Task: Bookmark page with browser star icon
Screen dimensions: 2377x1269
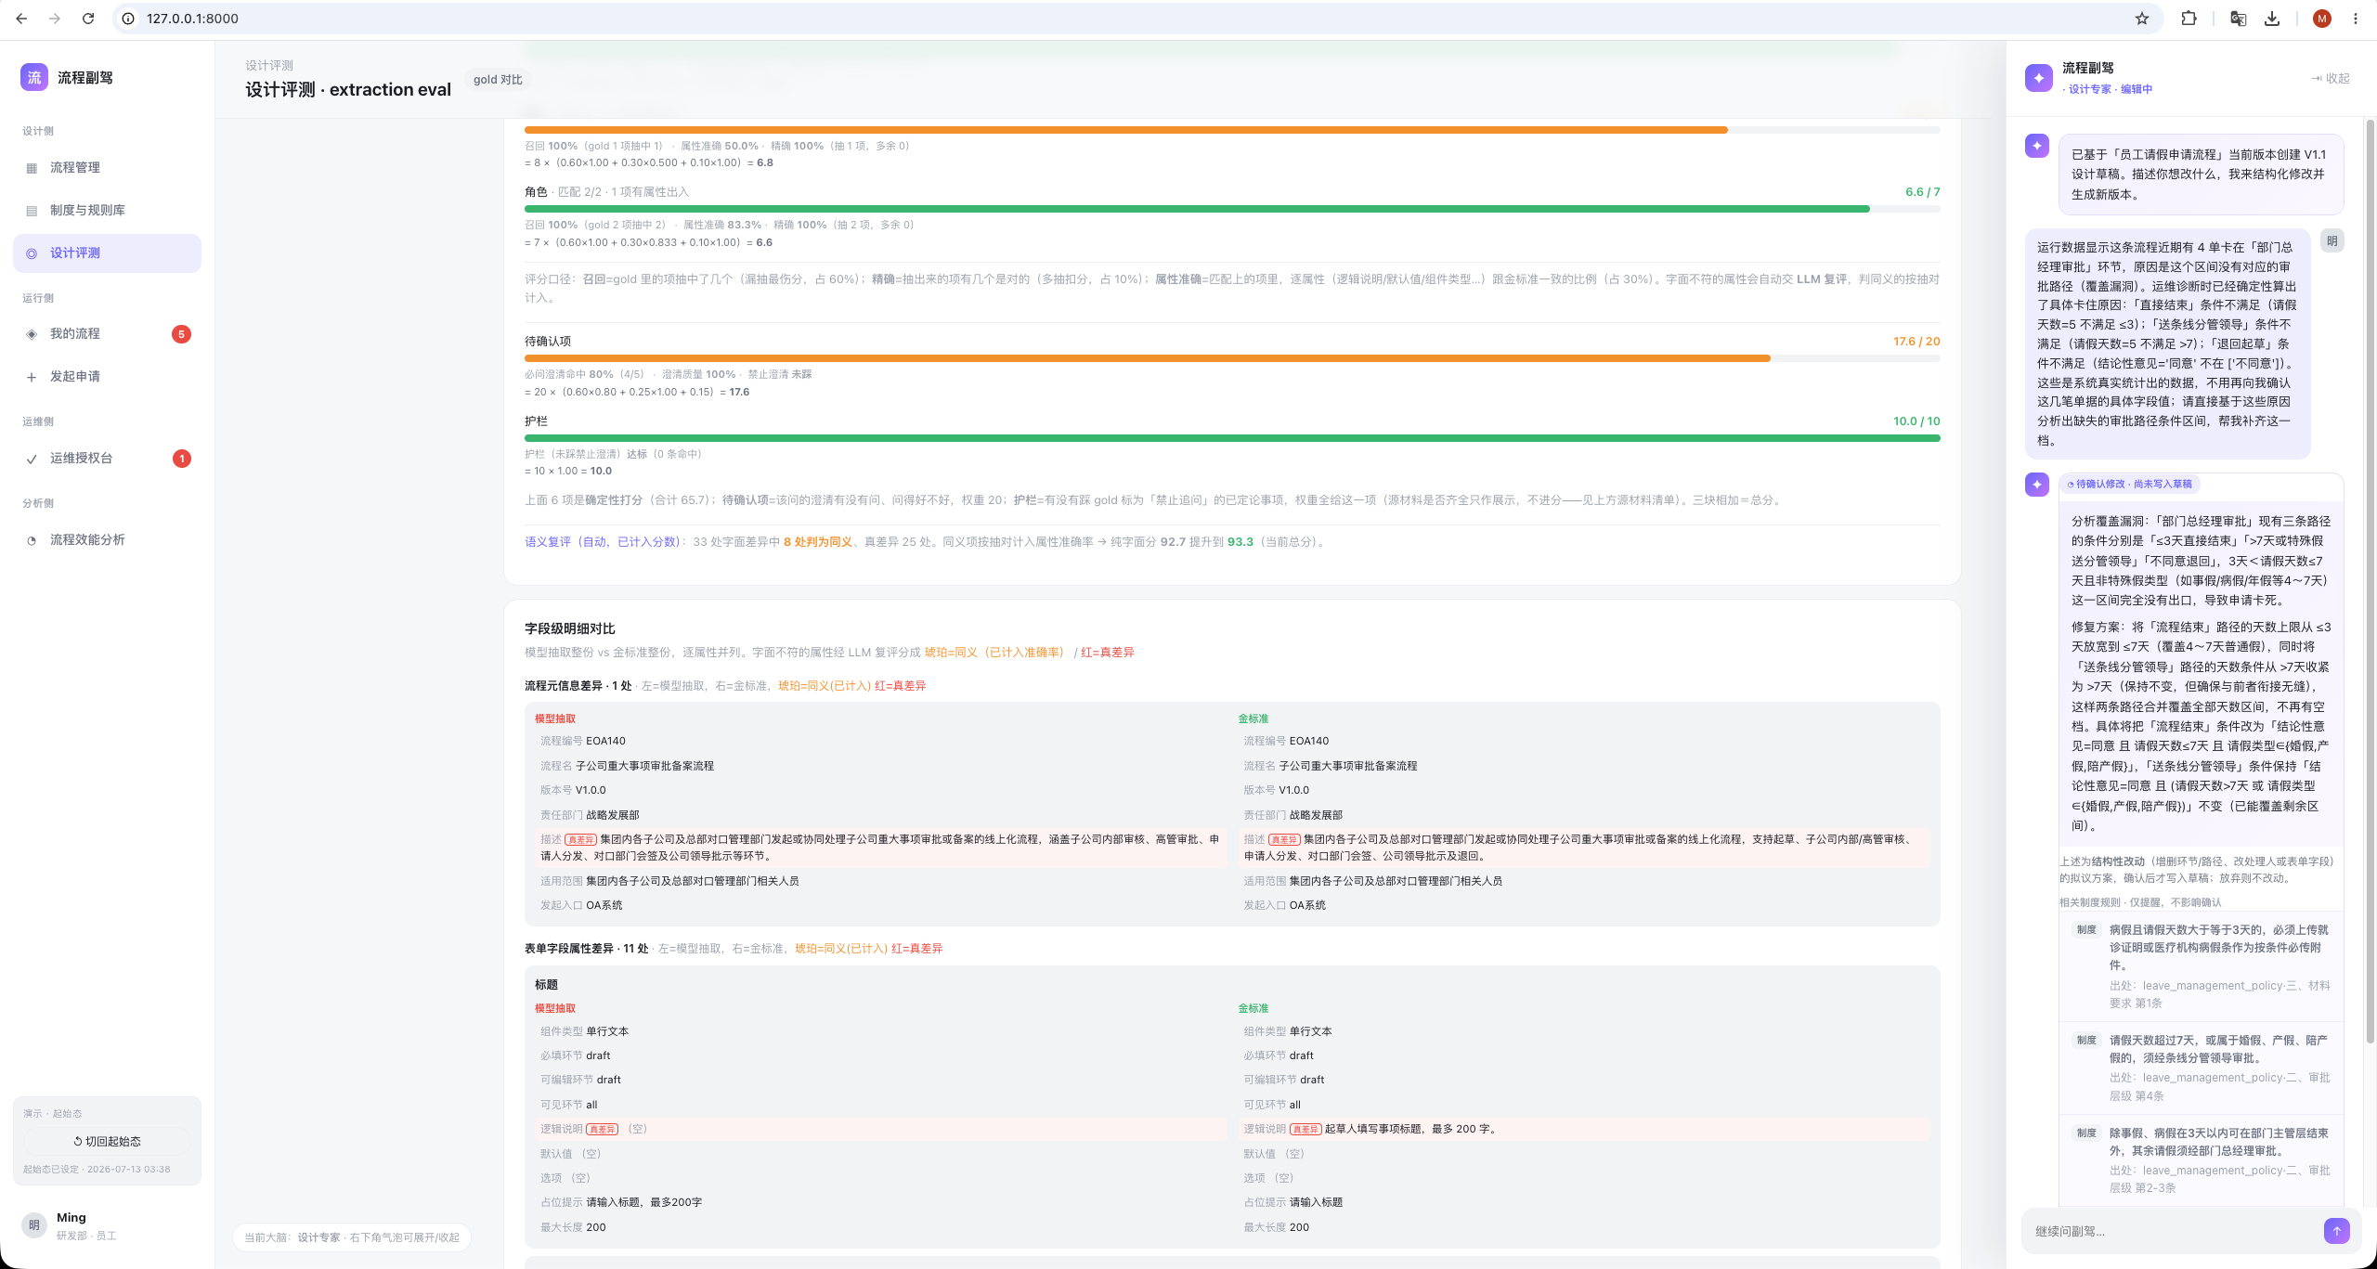Action: click(x=2142, y=19)
